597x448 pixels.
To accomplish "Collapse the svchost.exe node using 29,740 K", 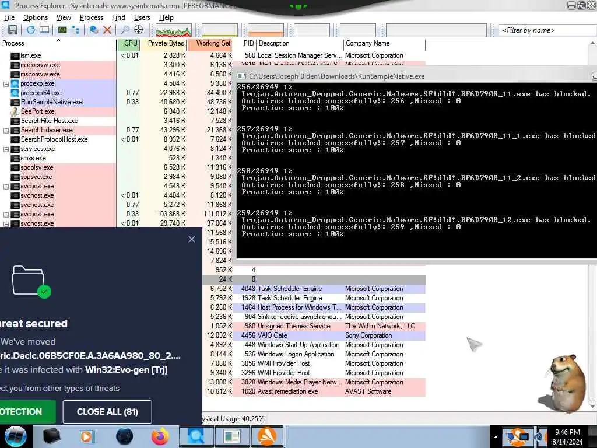I will pos(6,223).
